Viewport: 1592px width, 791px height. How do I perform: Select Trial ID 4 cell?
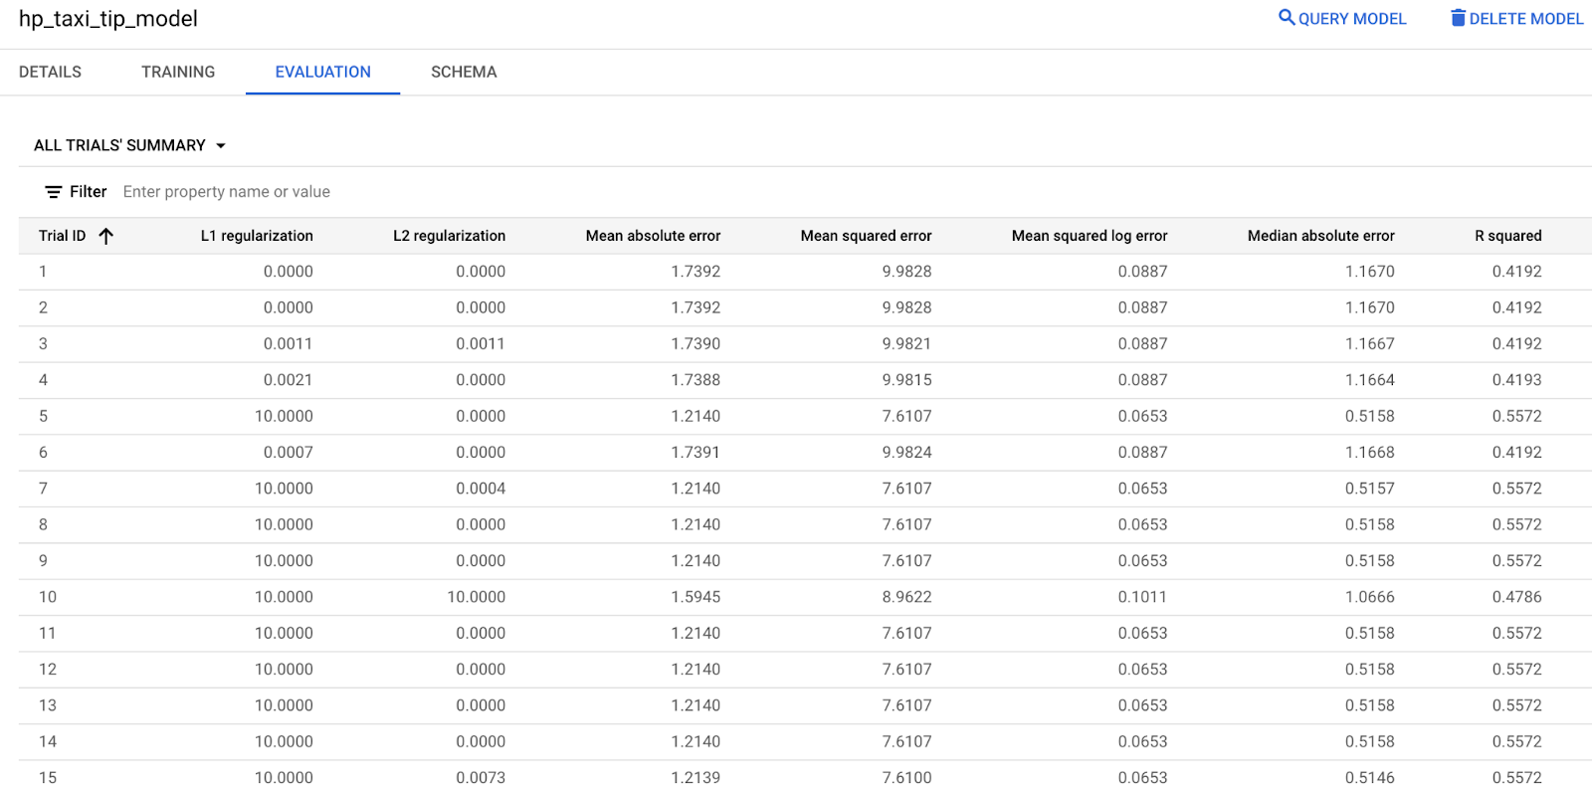[43, 380]
